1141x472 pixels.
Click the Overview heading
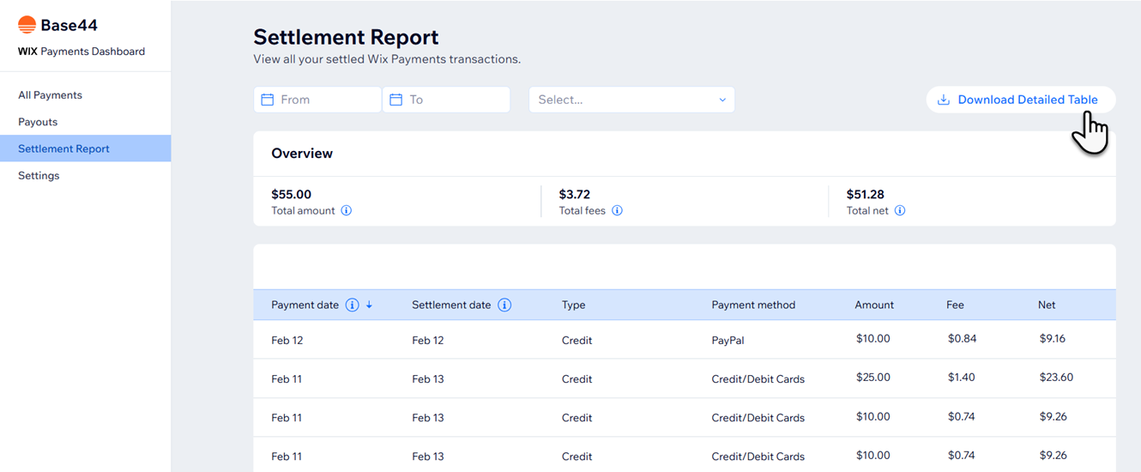coord(302,154)
